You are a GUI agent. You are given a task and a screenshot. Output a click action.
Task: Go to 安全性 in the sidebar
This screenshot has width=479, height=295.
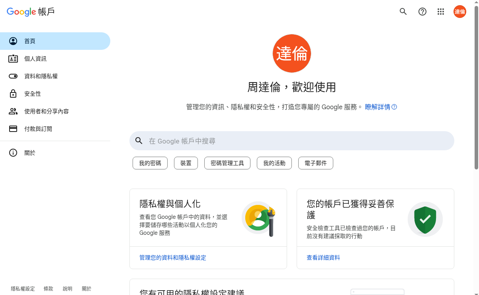[55, 94]
